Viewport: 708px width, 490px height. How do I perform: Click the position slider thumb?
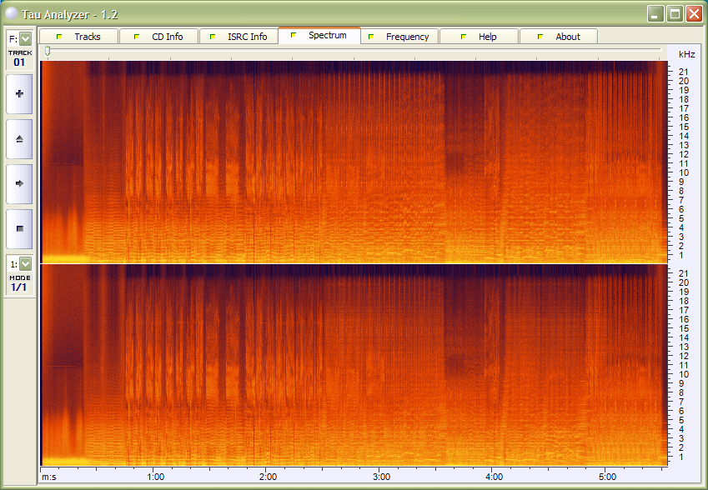coord(48,52)
